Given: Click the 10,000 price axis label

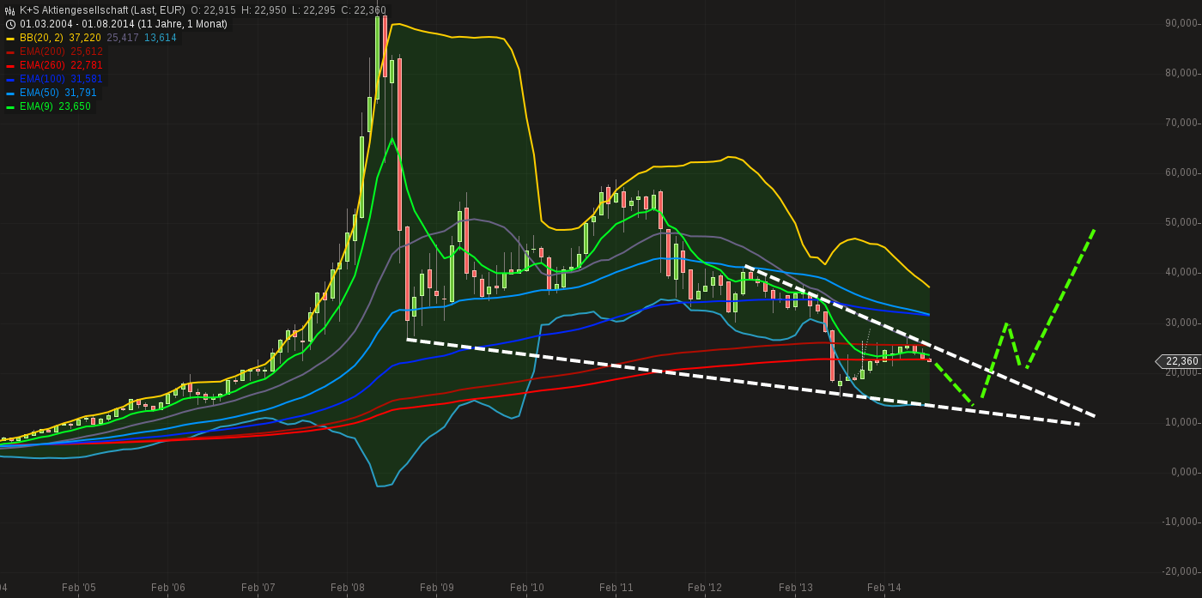Looking at the screenshot, I should (1181, 422).
